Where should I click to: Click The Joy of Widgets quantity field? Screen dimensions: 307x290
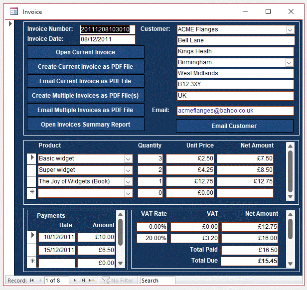pos(150,181)
